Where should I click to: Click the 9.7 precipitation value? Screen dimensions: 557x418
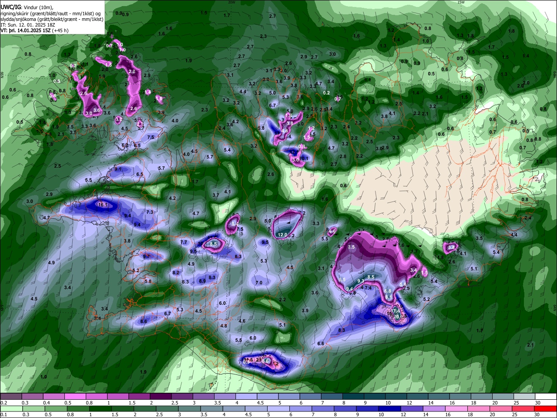click(147, 256)
